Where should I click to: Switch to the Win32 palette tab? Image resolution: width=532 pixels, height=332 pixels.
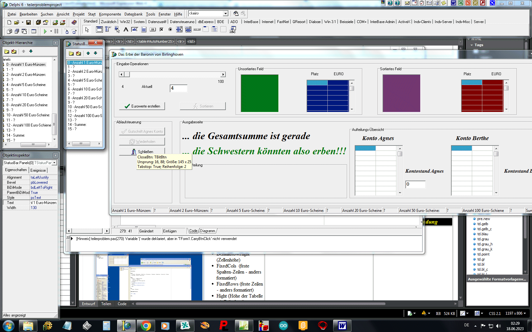[x=125, y=22]
